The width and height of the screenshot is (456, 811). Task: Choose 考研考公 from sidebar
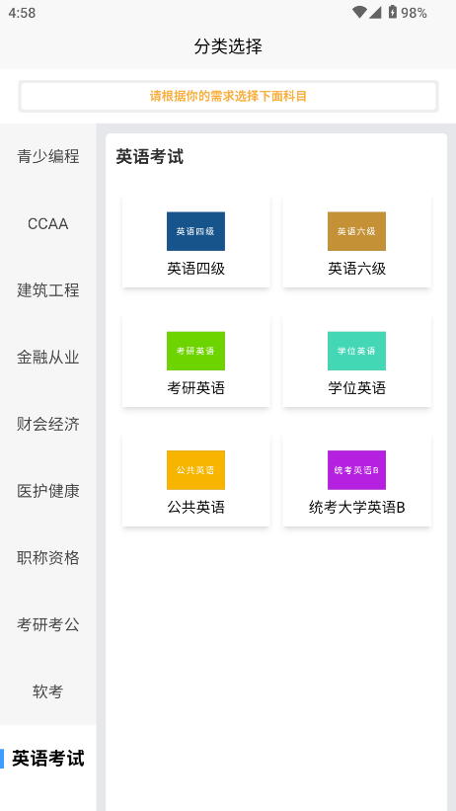click(48, 625)
